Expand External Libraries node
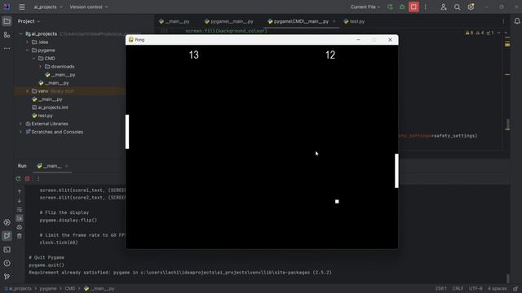This screenshot has height=293, width=522. [x=21, y=124]
